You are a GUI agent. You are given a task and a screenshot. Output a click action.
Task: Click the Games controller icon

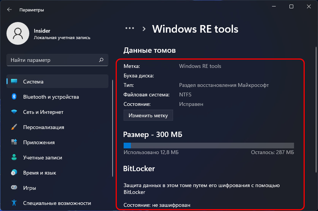pos(14,187)
